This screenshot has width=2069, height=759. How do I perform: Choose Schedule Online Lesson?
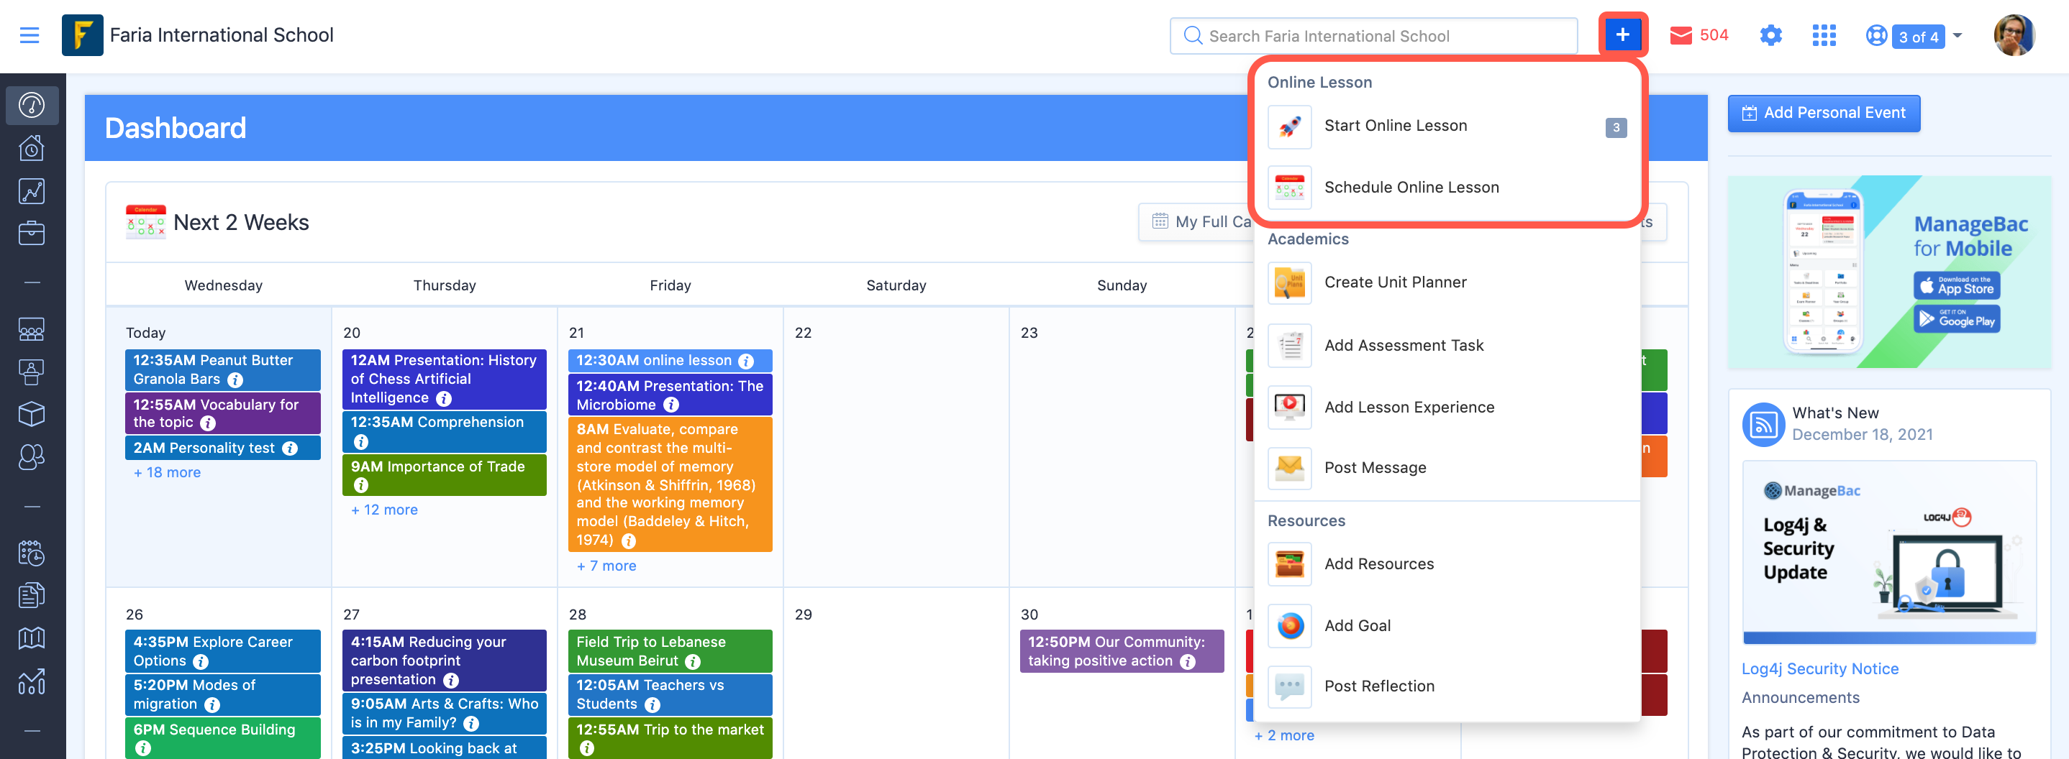click(x=1447, y=188)
